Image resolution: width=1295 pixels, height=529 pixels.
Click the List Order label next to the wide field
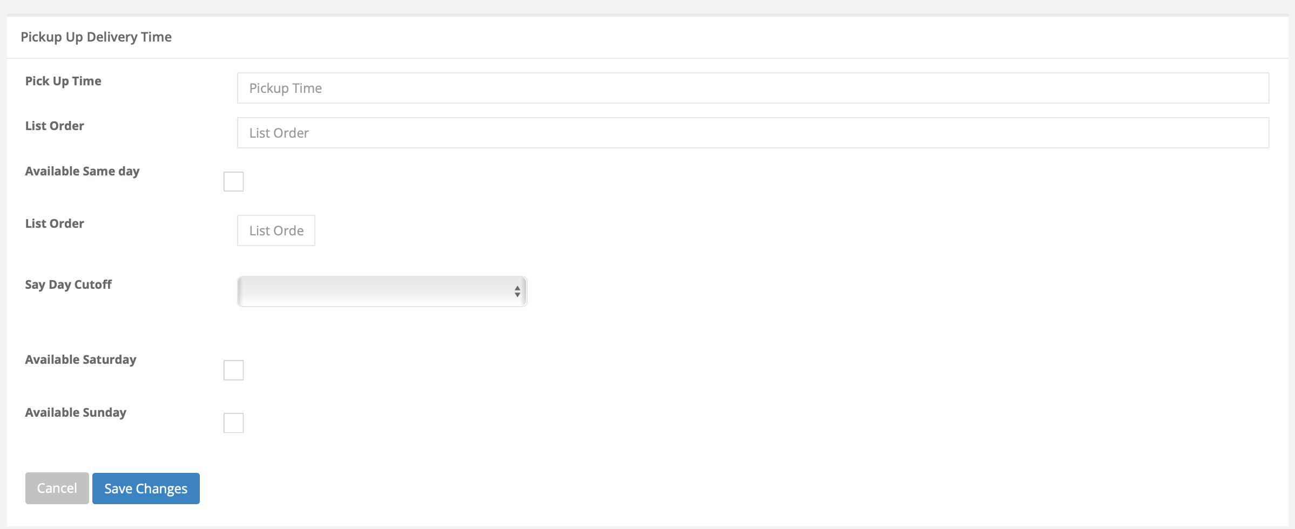[55, 126]
